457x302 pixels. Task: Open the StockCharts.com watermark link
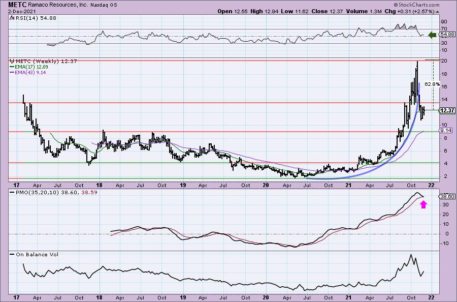416,5
